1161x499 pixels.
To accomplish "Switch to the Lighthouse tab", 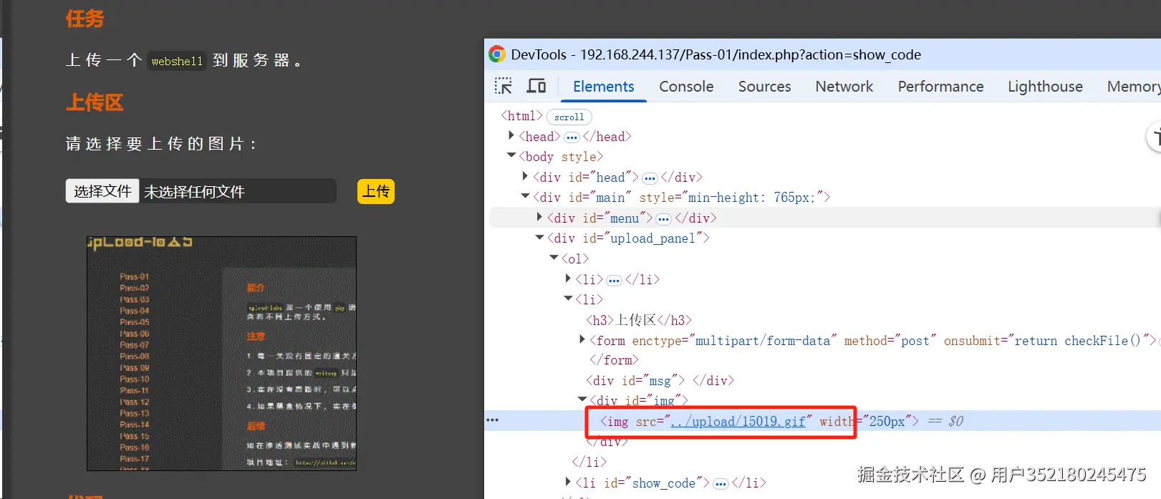I will click(1045, 87).
